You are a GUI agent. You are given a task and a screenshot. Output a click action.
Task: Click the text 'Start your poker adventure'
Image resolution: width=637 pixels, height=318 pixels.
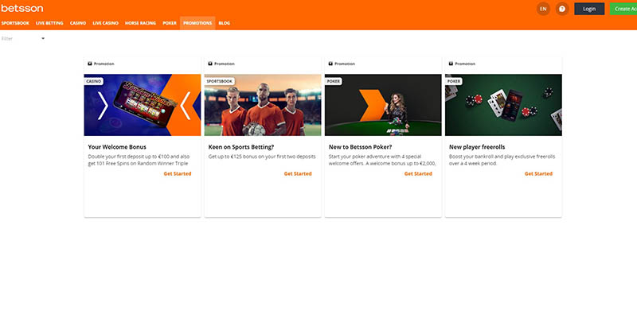[358, 157]
